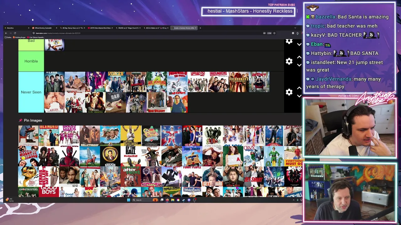Viewport: 401px width, 225px height.
Task: Select the Bridesmaids movie poster
Action: [69, 136]
